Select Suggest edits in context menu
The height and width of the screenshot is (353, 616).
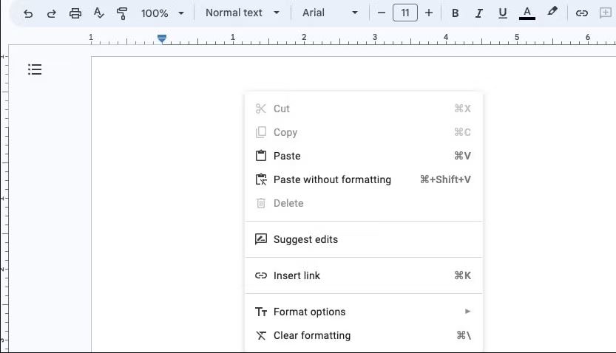[x=363, y=239]
